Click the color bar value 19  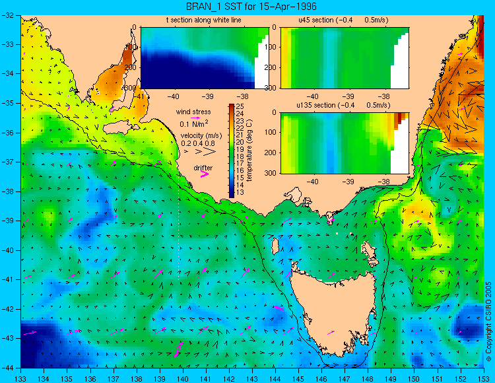click(x=240, y=149)
